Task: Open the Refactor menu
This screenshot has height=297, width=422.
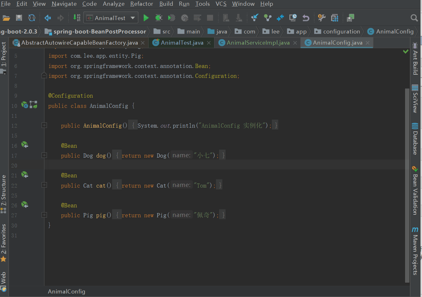Action: [x=142, y=4]
